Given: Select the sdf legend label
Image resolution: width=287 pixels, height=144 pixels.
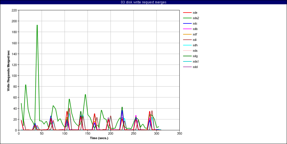Looking at the screenshot, I should [195, 35].
